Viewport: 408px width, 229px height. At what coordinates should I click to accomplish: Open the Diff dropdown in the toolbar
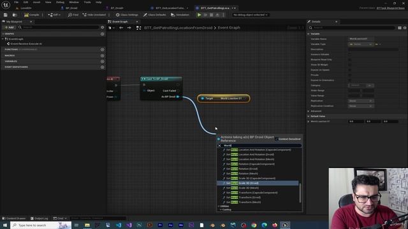(54, 15)
